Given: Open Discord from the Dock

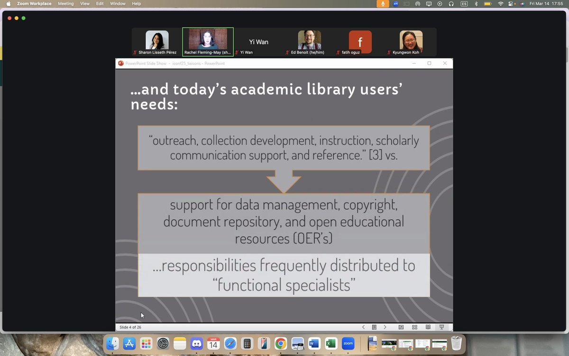Looking at the screenshot, I should [x=197, y=343].
